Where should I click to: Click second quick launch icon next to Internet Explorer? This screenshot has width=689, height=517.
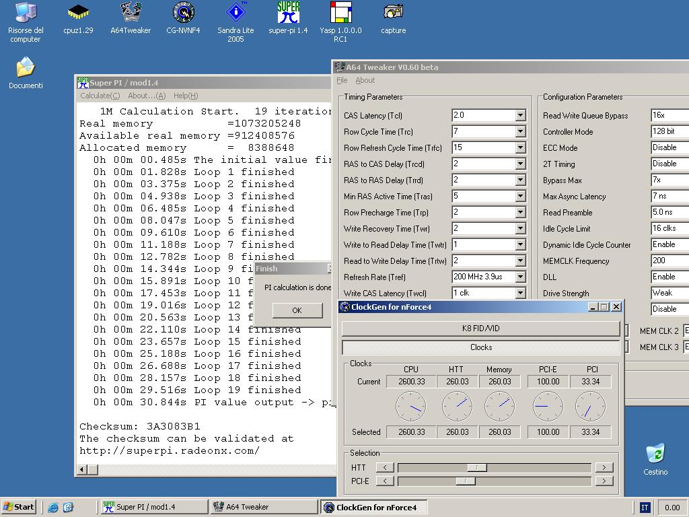68,508
